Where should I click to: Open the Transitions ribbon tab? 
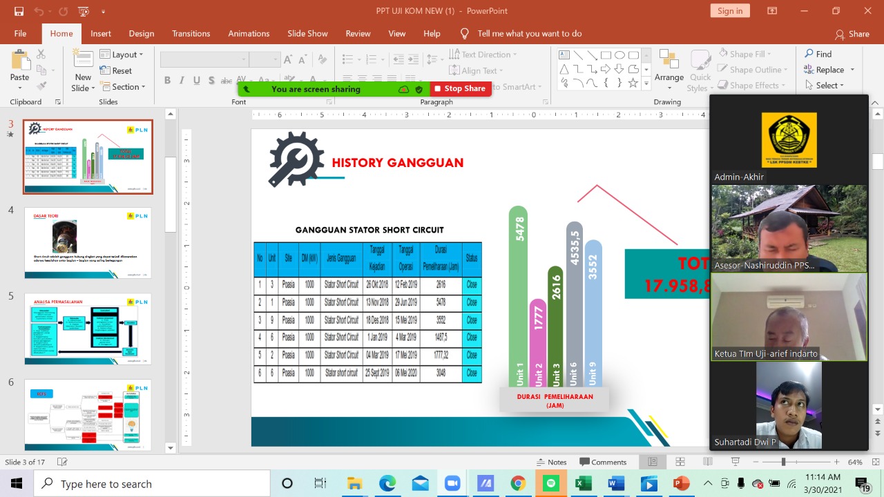191,33
